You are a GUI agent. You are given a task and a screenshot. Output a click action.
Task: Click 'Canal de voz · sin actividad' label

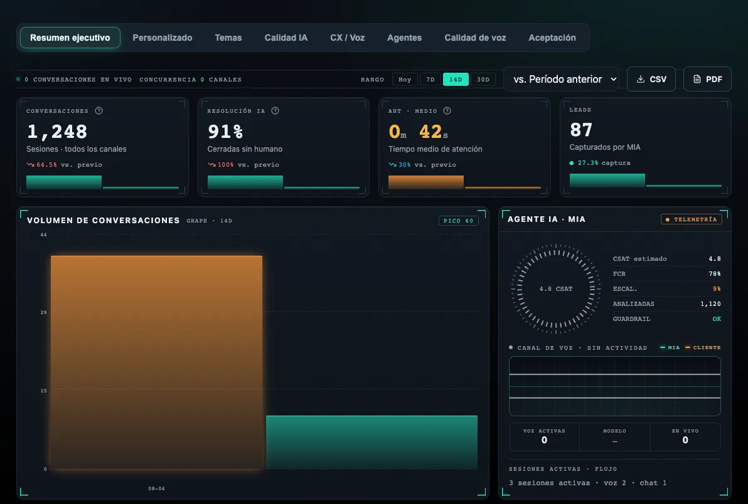(582, 348)
